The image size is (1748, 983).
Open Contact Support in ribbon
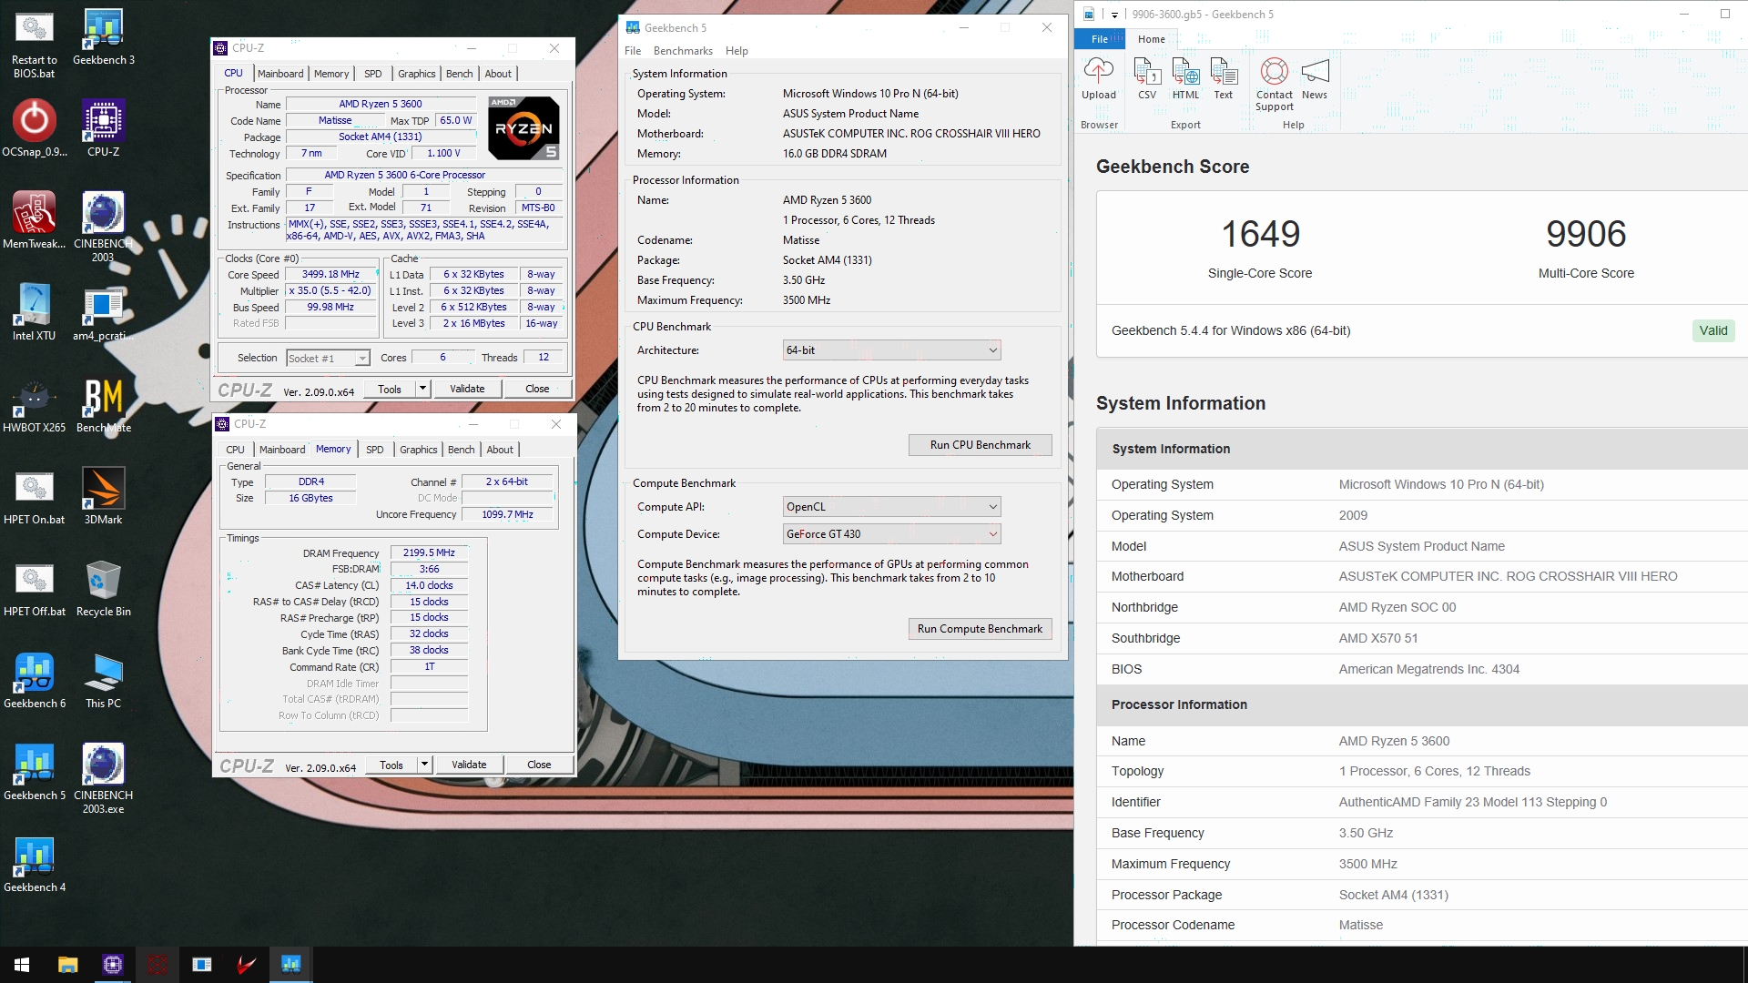coord(1275,85)
